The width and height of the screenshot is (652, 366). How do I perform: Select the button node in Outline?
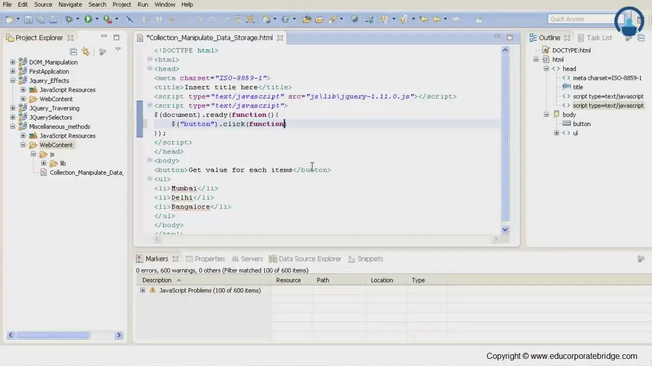577,124
